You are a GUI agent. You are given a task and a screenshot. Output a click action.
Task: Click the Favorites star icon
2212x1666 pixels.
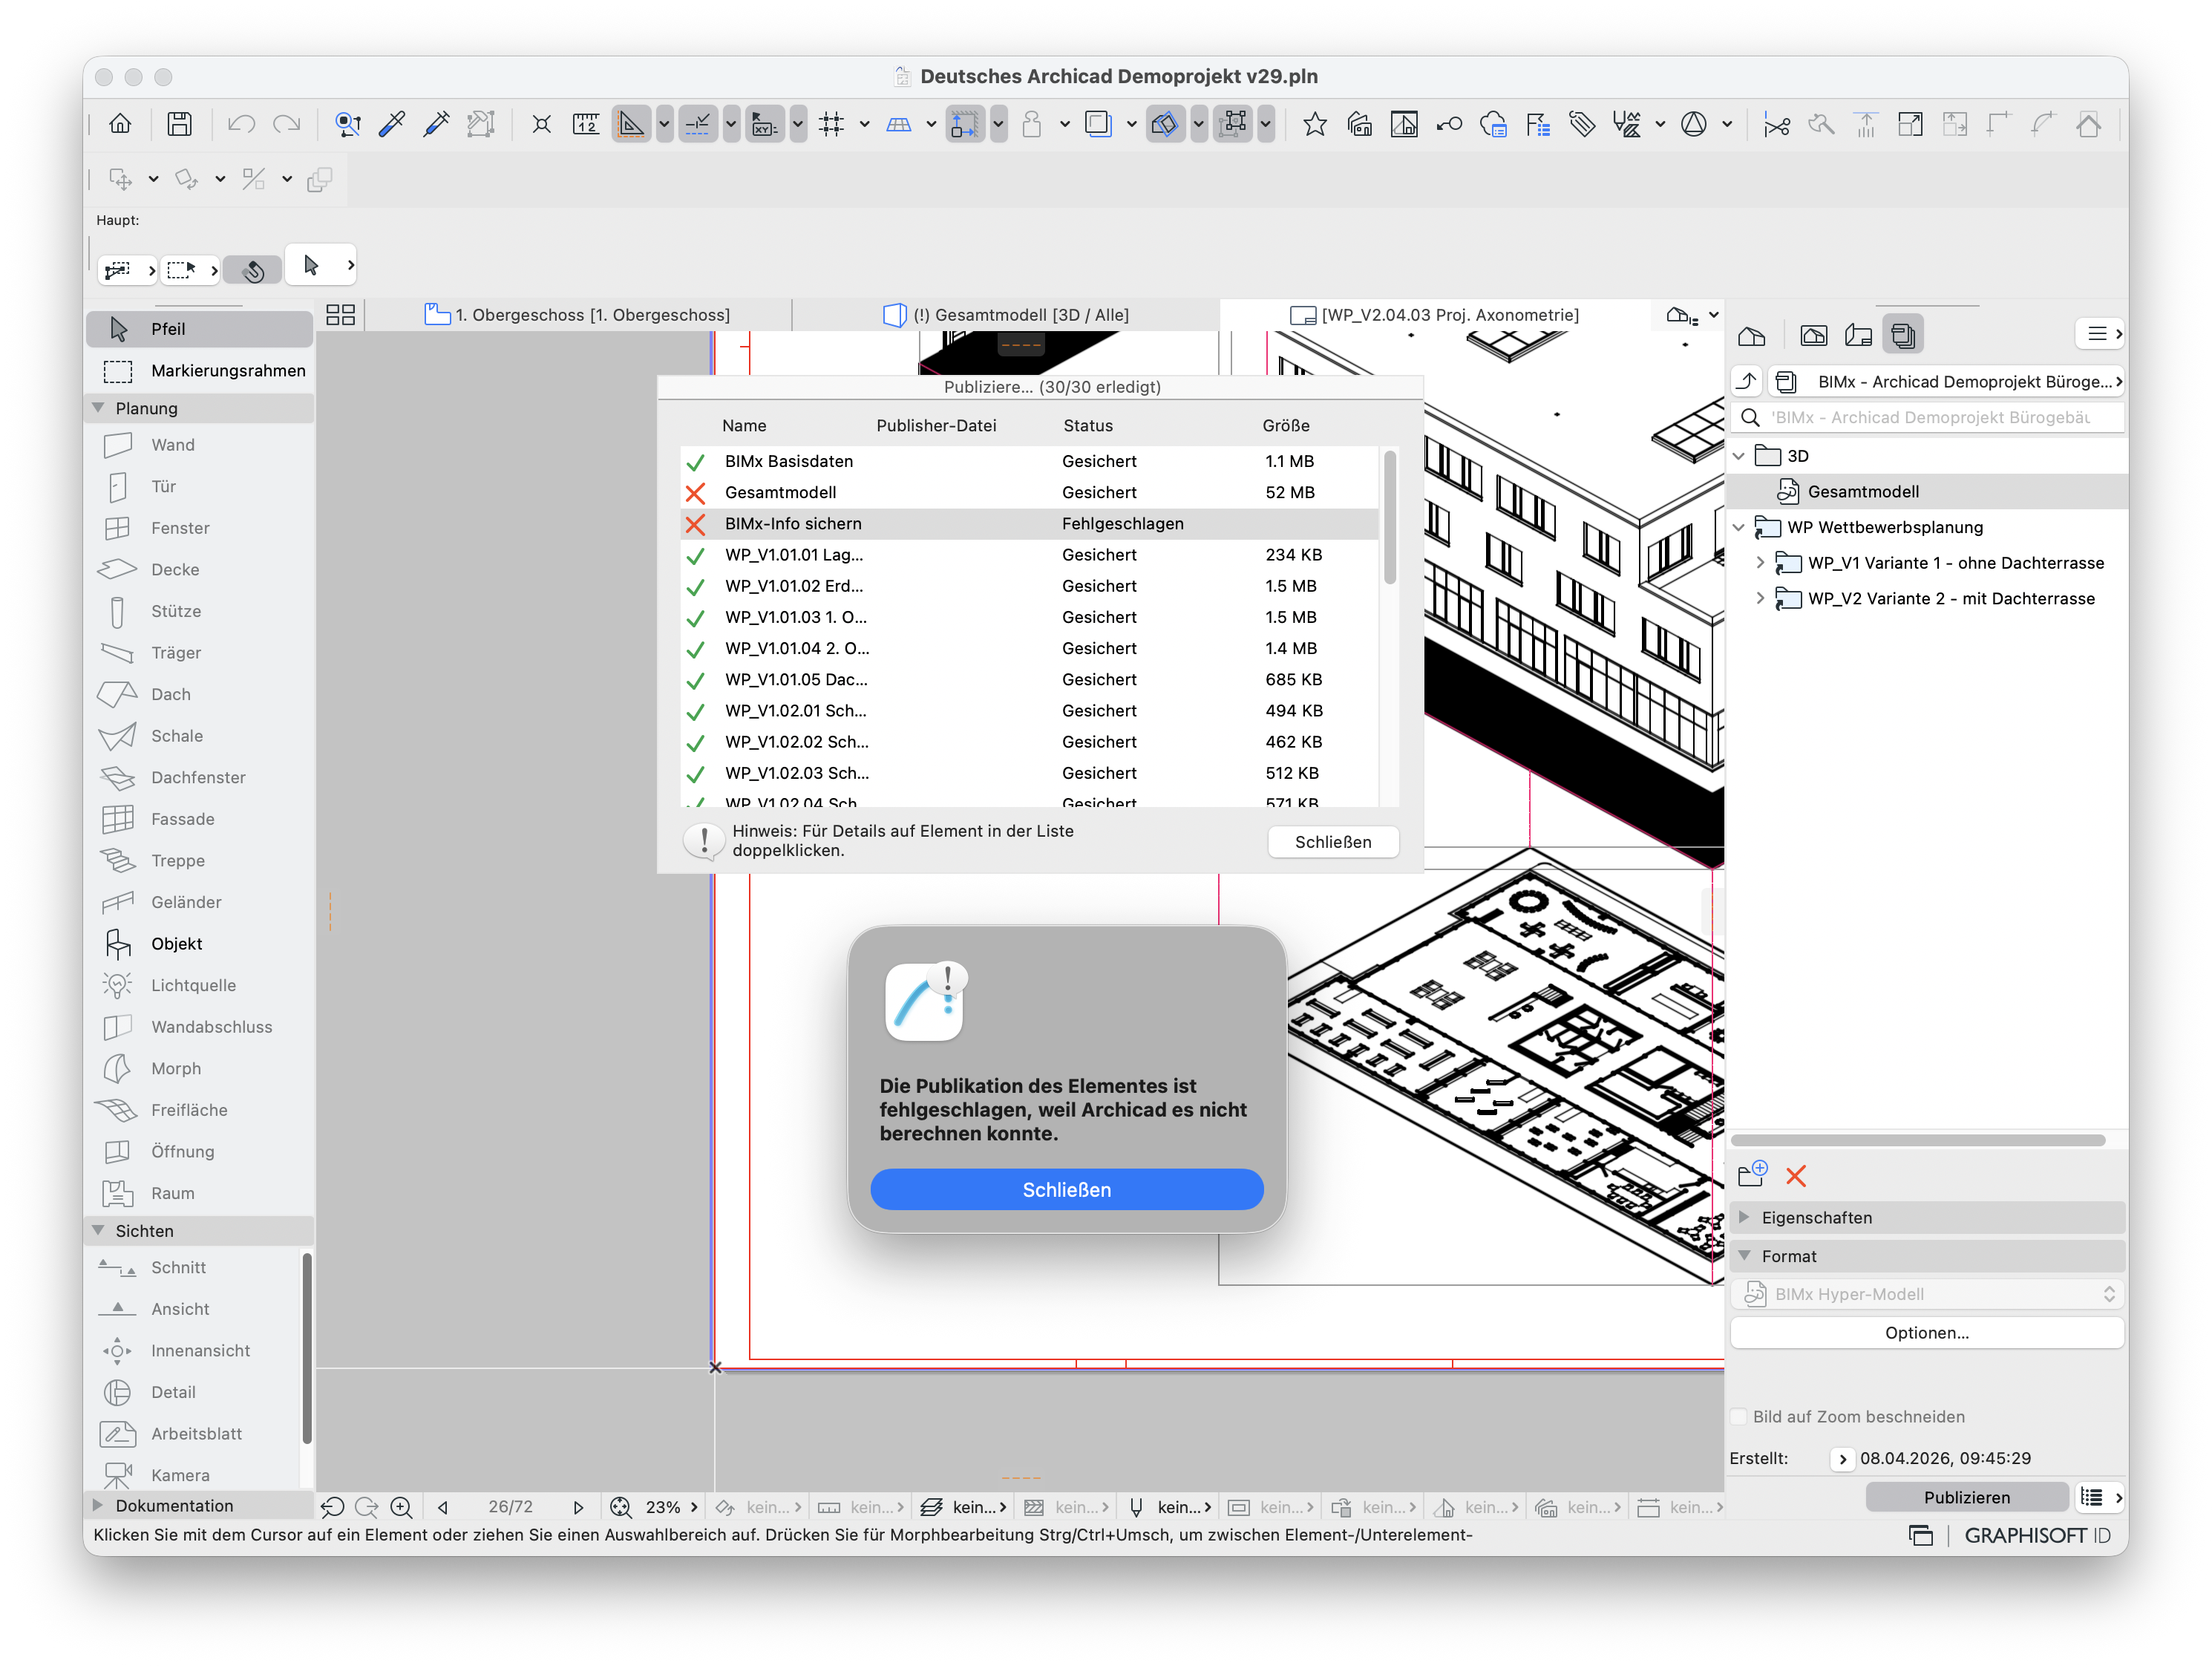click(x=1315, y=124)
